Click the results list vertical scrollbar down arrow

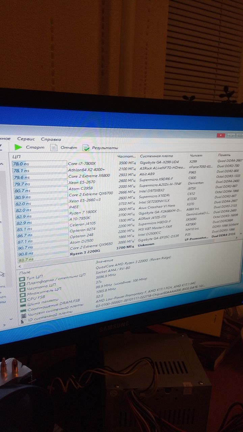point(240,233)
